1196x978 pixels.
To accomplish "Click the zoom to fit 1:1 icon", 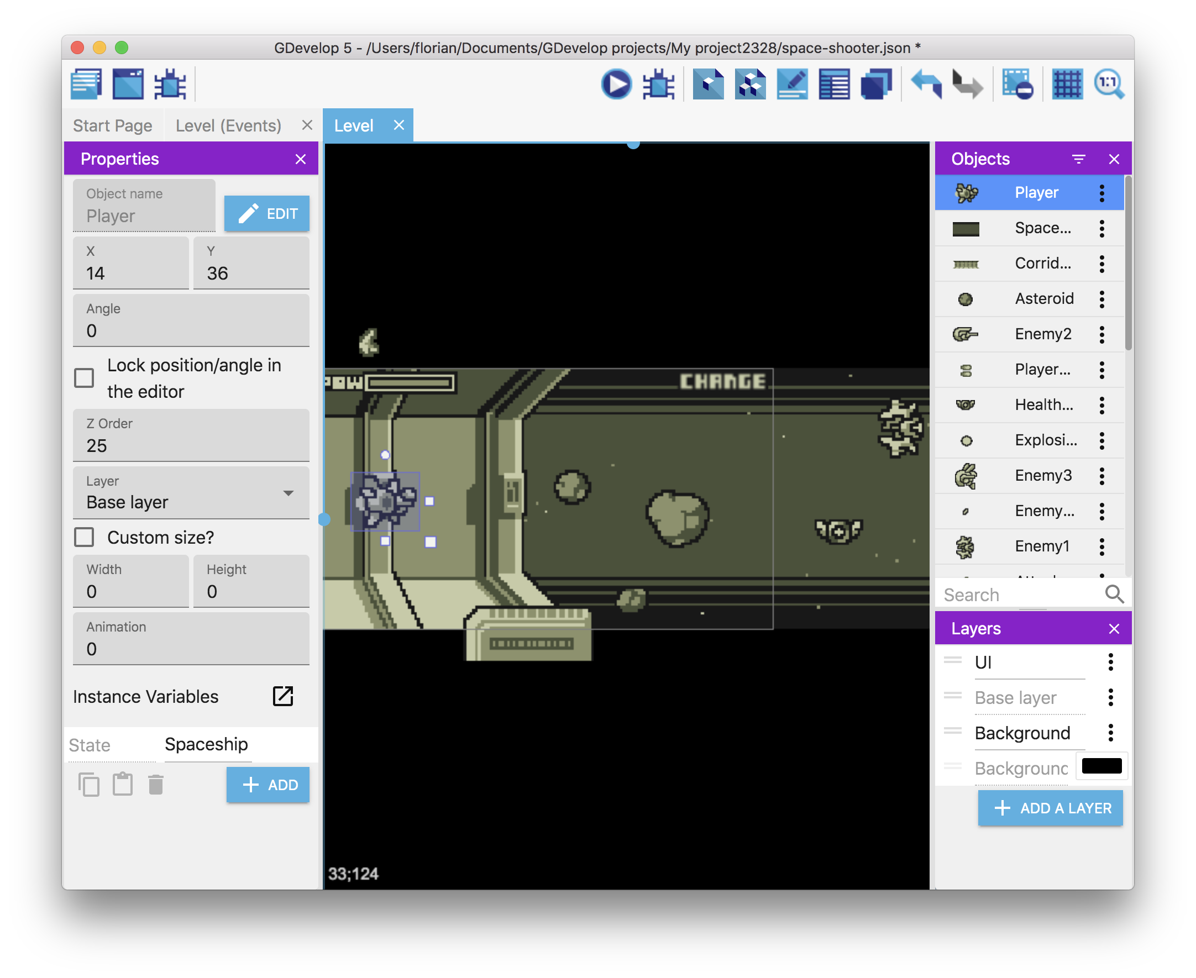I will pos(1110,82).
